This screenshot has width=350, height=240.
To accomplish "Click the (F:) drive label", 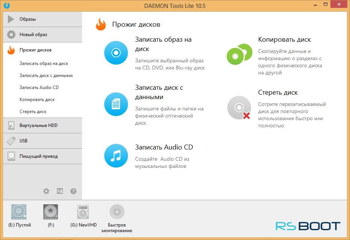I will [51, 225].
